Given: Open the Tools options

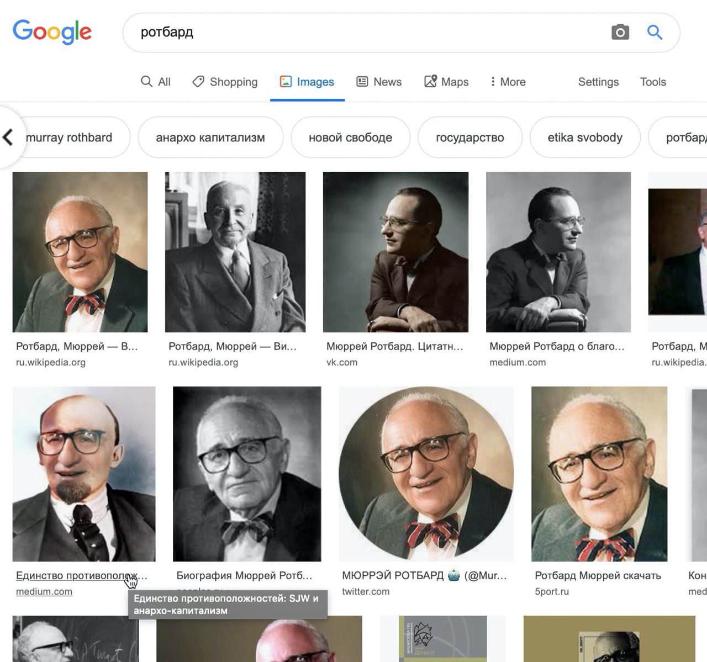Looking at the screenshot, I should tap(653, 82).
